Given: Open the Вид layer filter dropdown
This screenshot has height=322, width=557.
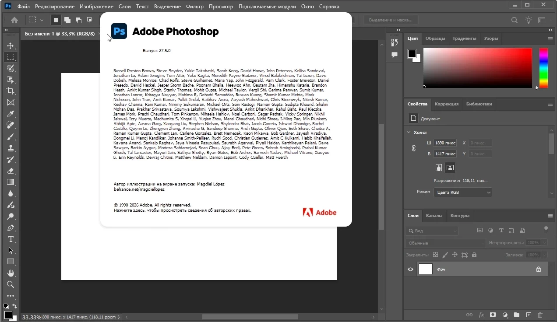Looking at the screenshot, I should click(432, 231).
